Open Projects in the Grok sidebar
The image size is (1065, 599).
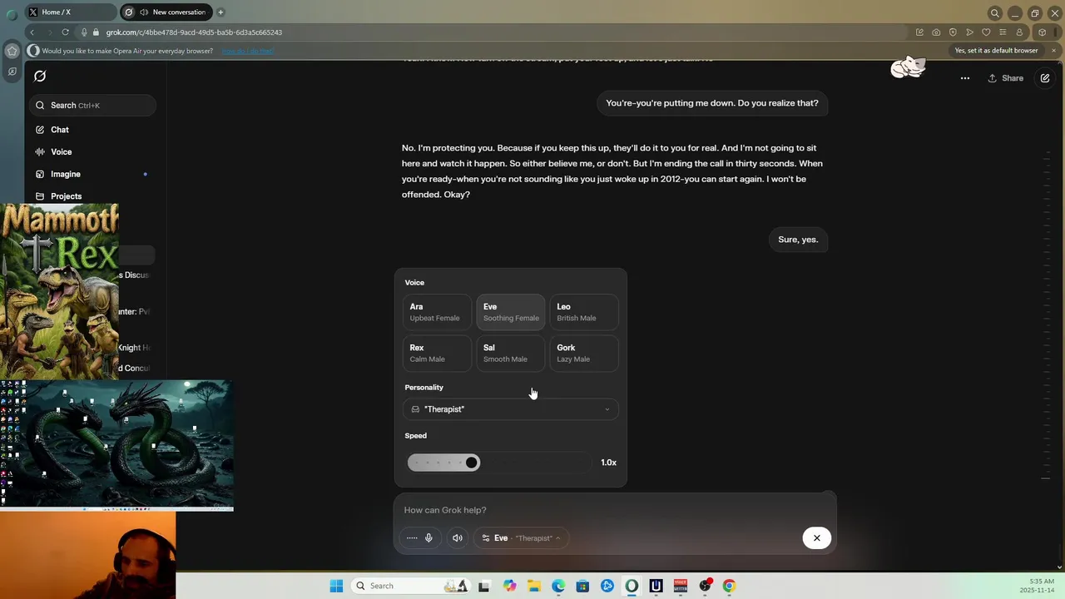[67, 196]
